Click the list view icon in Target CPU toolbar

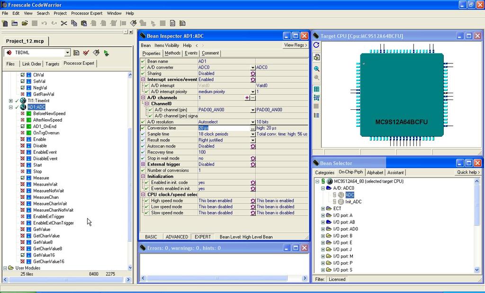(x=316, y=115)
